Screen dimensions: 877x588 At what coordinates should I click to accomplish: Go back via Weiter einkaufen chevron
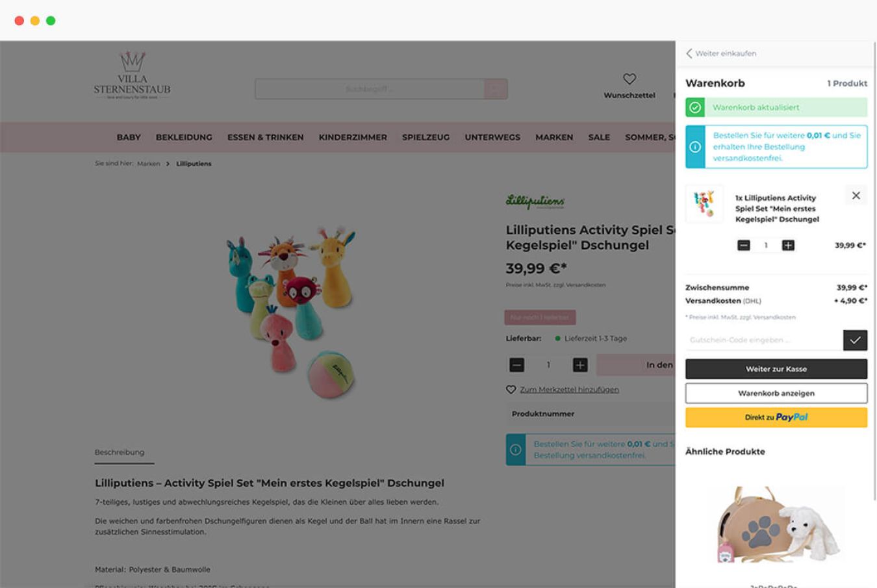click(x=689, y=53)
